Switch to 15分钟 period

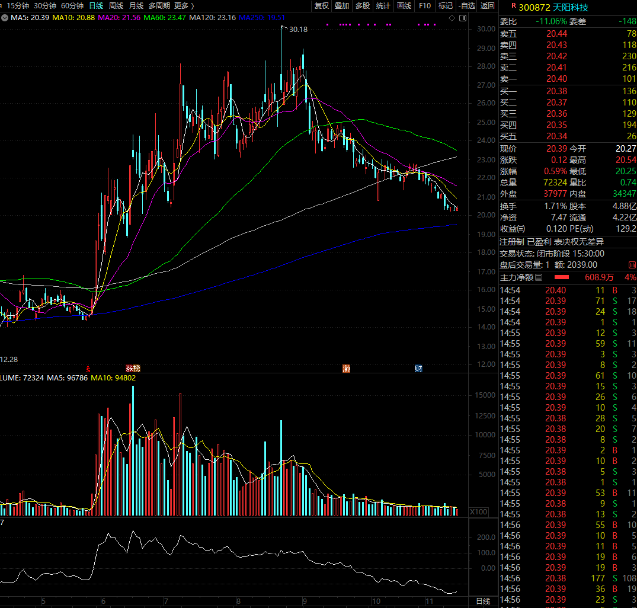coord(18,6)
